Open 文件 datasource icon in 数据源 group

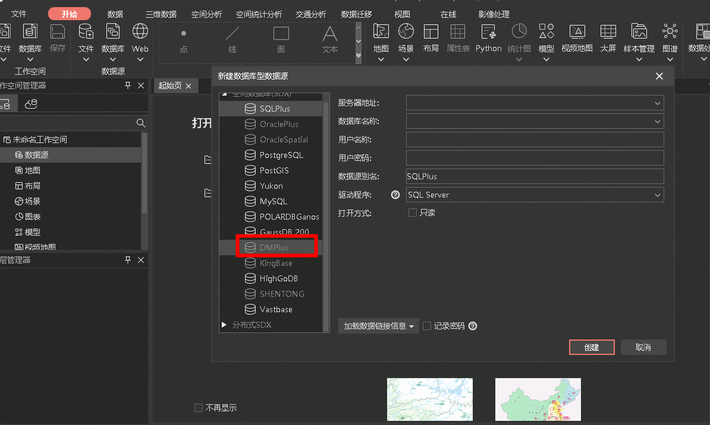tap(86, 33)
